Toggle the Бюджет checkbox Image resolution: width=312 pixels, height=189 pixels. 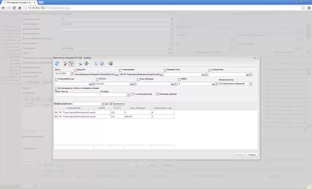coord(75,70)
